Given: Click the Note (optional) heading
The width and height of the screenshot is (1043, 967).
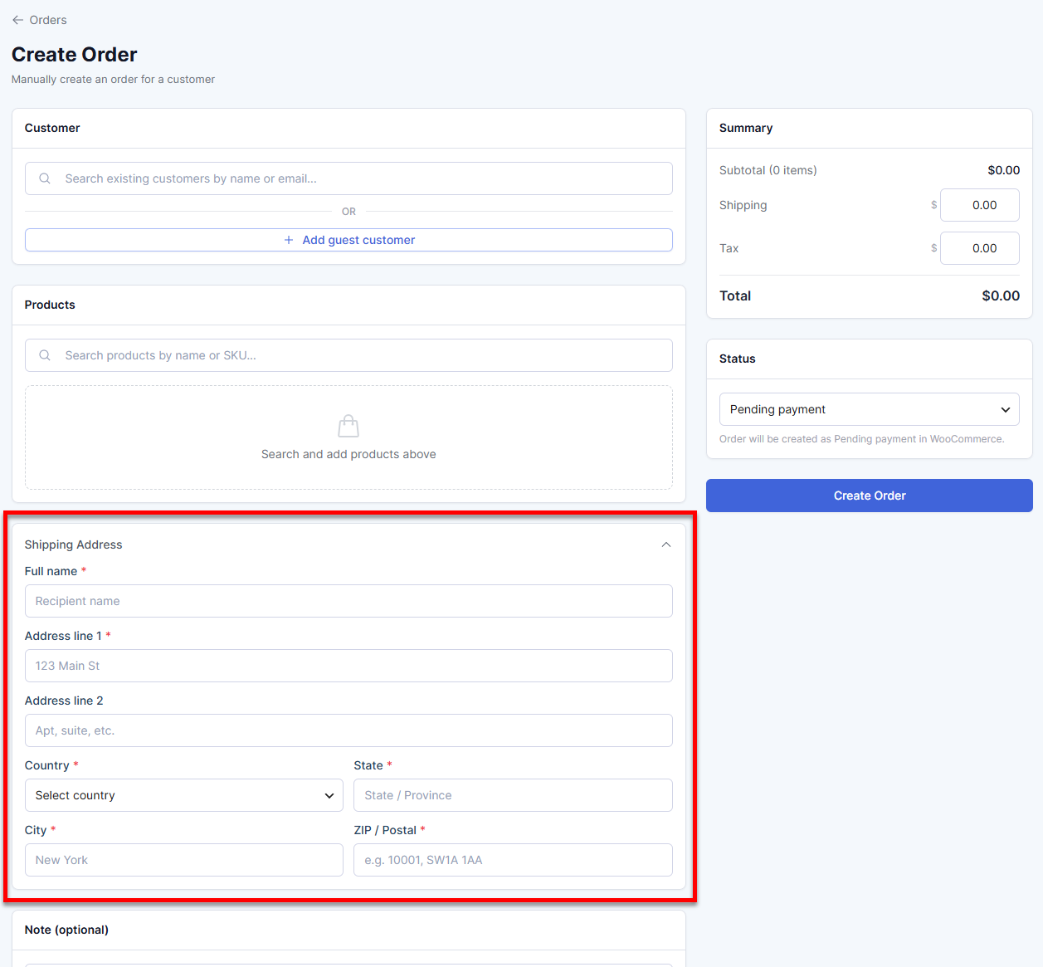Looking at the screenshot, I should coord(66,930).
